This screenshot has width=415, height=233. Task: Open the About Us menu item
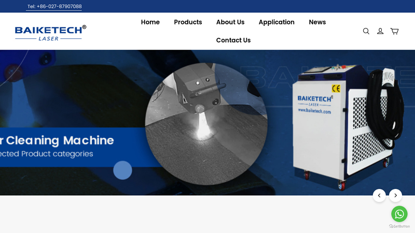pyautogui.click(x=230, y=22)
